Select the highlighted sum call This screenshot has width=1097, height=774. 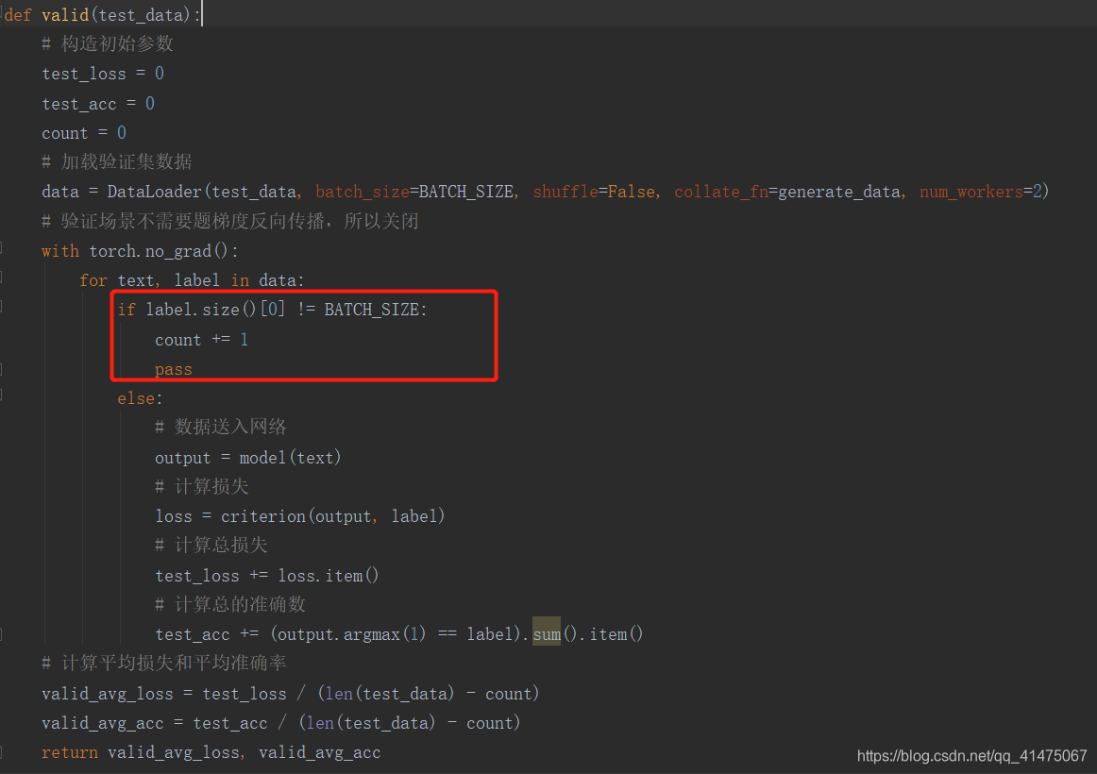(x=546, y=633)
